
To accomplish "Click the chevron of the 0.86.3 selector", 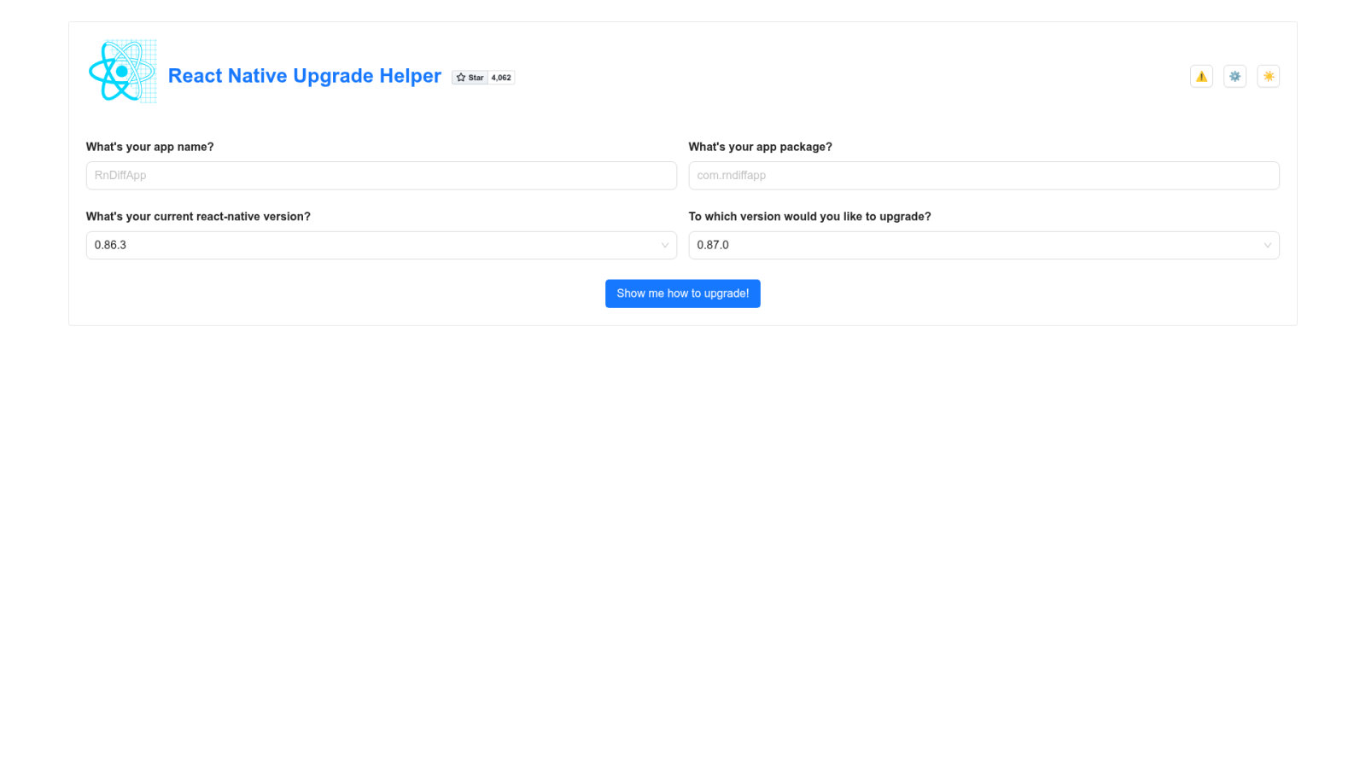I will [665, 246].
